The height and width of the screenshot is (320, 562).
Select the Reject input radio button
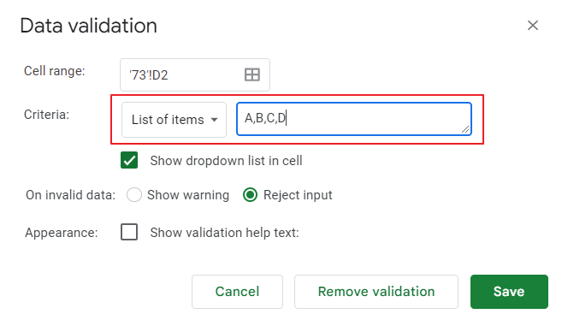(x=250, y=195)
